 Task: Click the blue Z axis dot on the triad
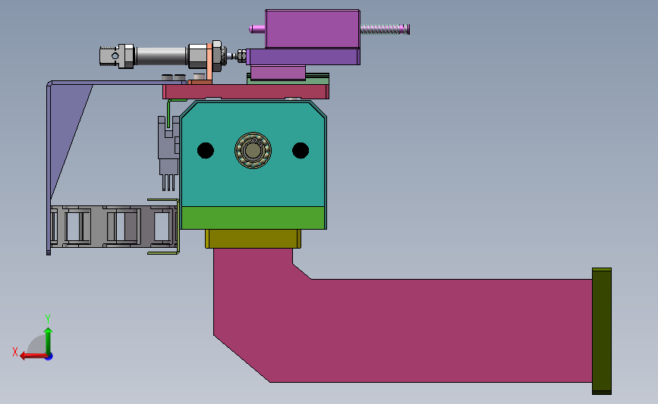pos(49,357)
